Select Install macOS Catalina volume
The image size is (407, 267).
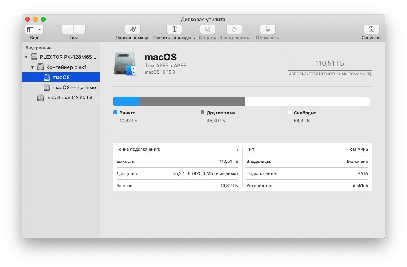point(61,97)
